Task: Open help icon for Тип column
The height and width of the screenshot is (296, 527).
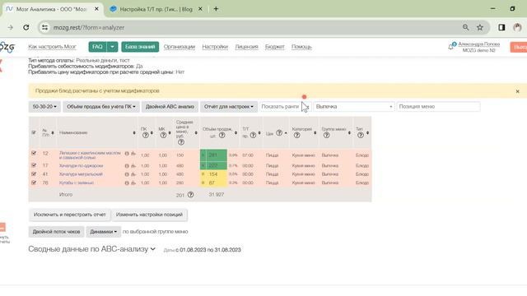Action: click(x=361, y=135)
